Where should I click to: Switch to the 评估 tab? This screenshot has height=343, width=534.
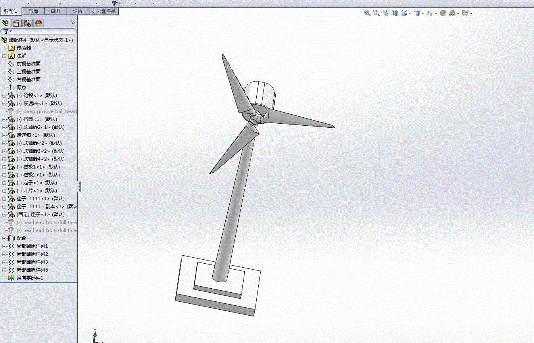pyautogui.click(x=78, y=11)
